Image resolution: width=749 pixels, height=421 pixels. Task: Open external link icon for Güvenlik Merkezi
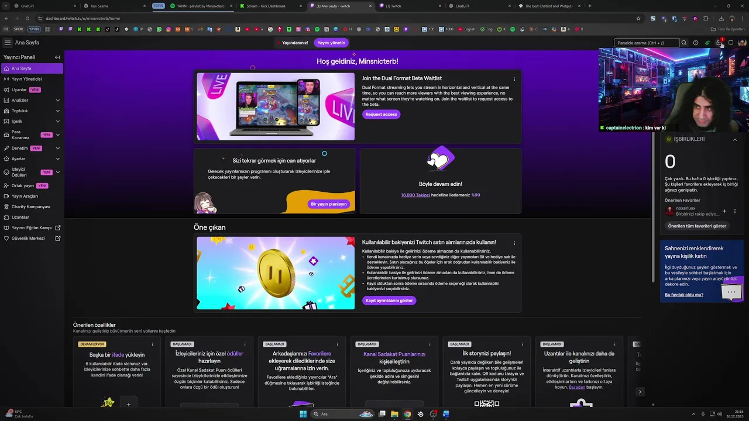pyautogui.click(x=58, y=238)
